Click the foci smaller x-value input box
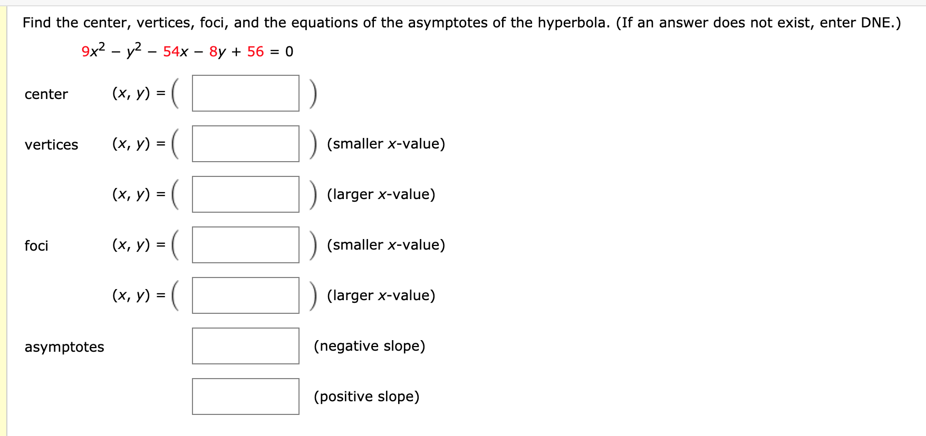 [246, 245]
